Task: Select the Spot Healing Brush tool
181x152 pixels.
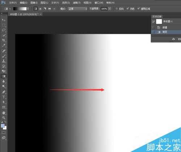Action: (4, 51)
